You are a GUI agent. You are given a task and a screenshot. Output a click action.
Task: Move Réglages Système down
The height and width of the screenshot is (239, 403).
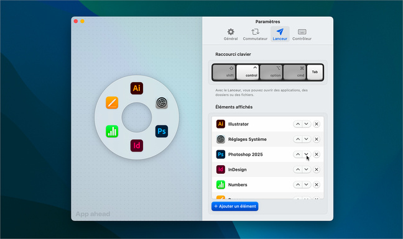(307, 139)
